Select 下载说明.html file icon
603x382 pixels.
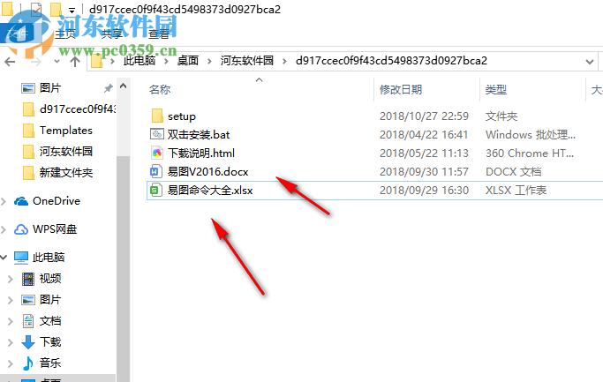tap(156, 153)
